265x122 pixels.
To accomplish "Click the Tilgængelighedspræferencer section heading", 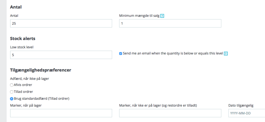I will tap(41, 70).
